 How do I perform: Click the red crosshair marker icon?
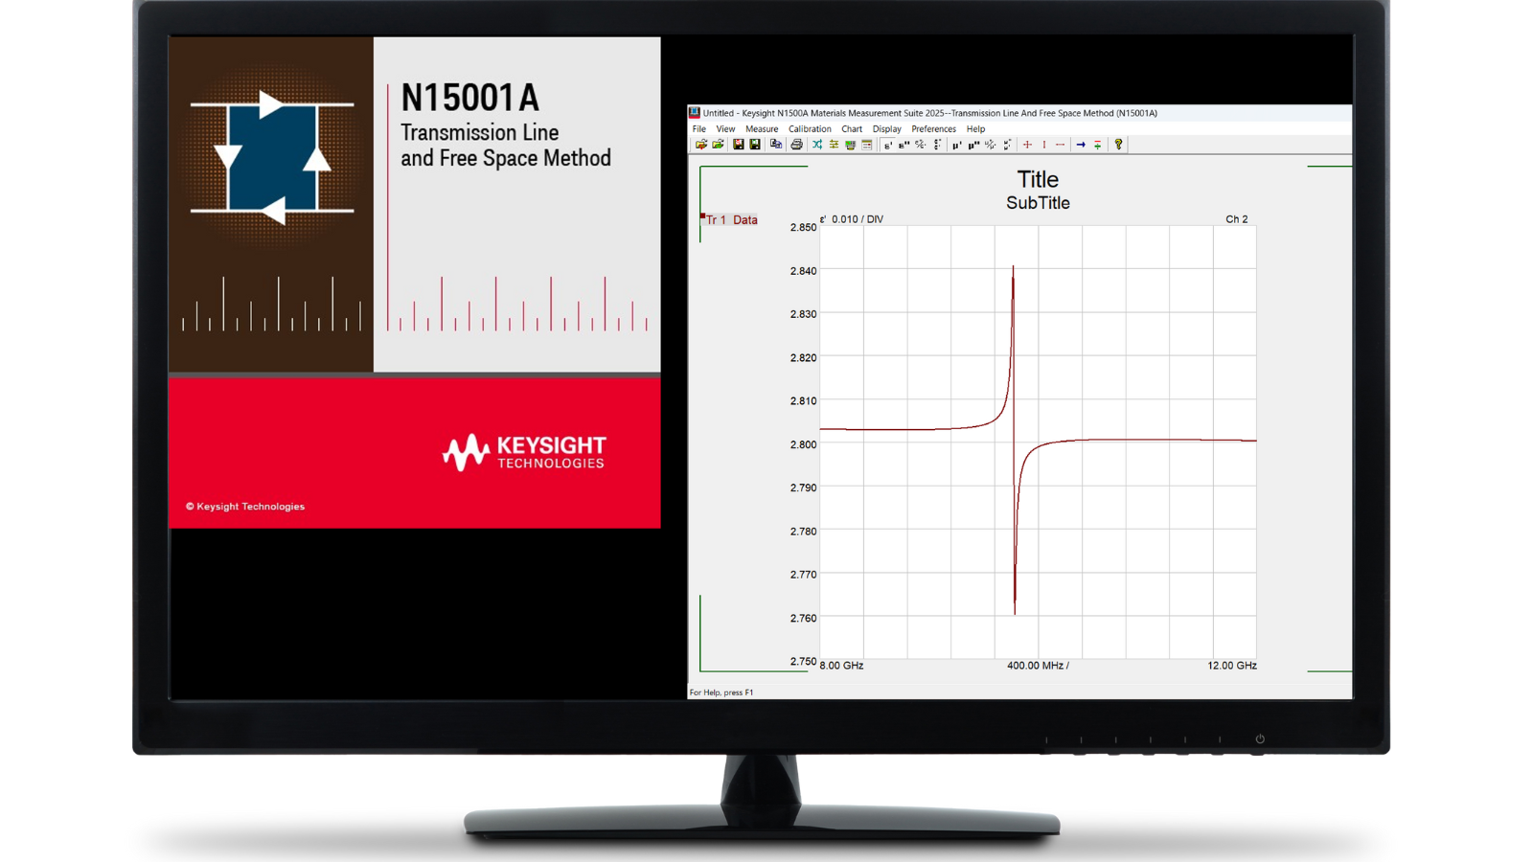pyautogui.click(x=1027, y=145)
